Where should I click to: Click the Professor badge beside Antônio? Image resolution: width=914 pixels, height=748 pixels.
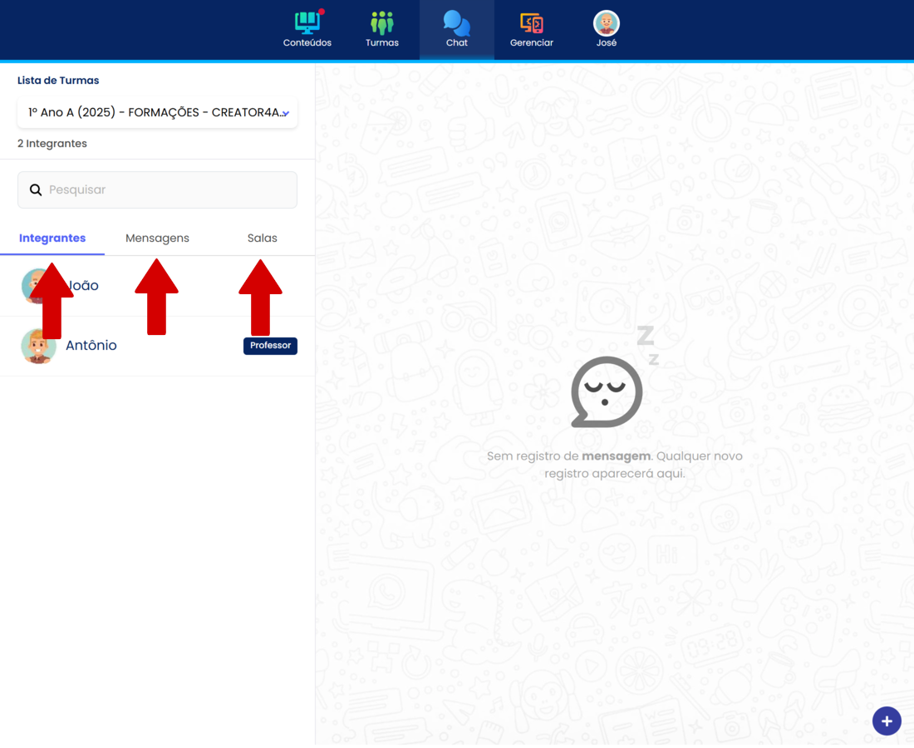coord(270,346)
